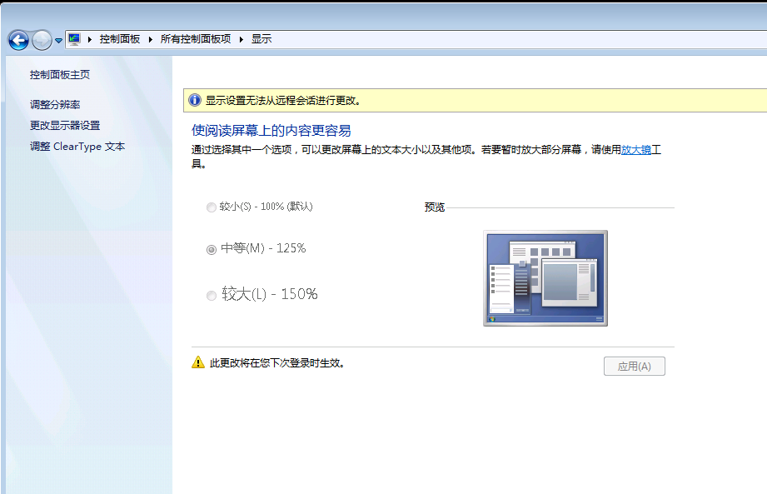The height and width of the screenshot is (494, 767).
Task: Go to 控制面板 in the breadcrumb
Action: 120,39
